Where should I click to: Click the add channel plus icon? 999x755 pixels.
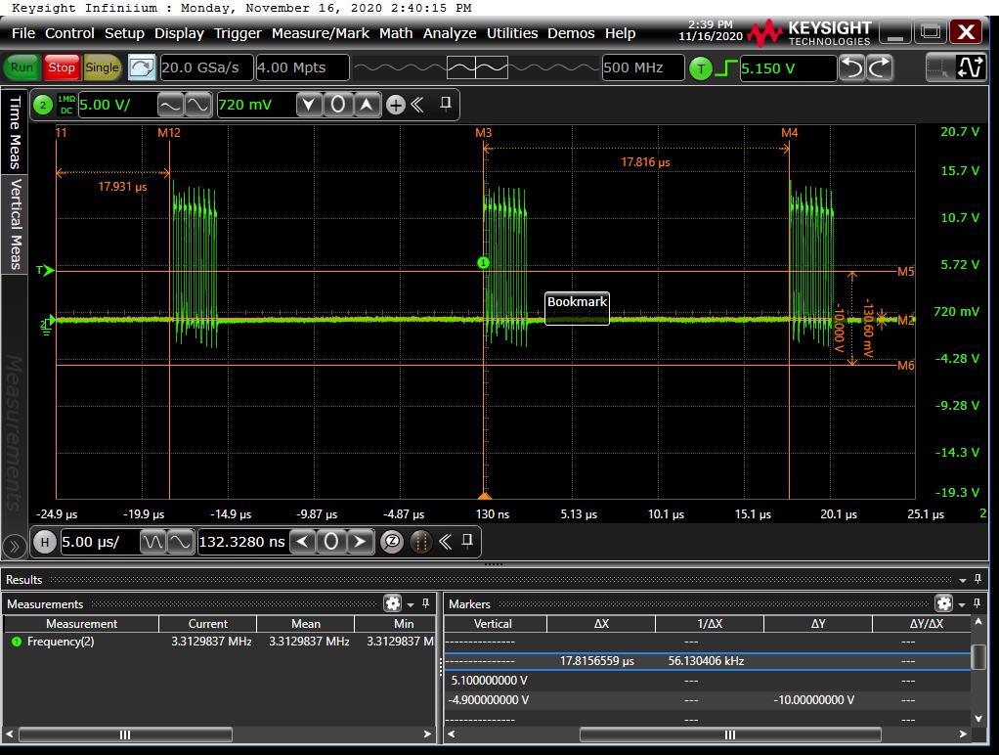[x=395, y=106]
